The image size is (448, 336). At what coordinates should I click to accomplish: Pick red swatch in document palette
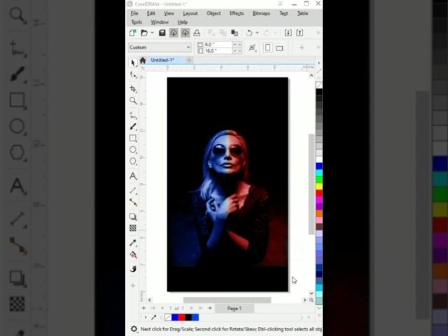(x=182, y=317)
